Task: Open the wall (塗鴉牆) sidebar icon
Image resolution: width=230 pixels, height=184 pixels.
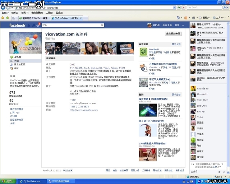Action: (x=12, y=57)
